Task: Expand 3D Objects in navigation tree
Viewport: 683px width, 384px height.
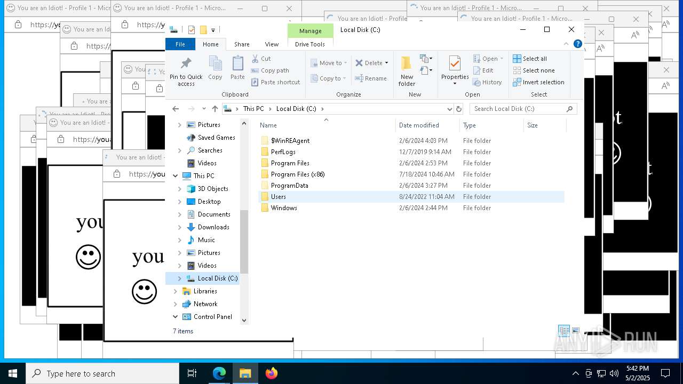Action: (180, 189)
